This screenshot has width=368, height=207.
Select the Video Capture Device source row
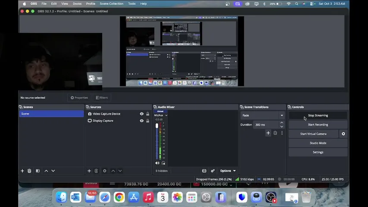coord(119,114)
